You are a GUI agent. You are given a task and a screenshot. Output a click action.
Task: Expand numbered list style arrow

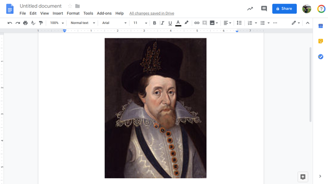pos(256,23)
